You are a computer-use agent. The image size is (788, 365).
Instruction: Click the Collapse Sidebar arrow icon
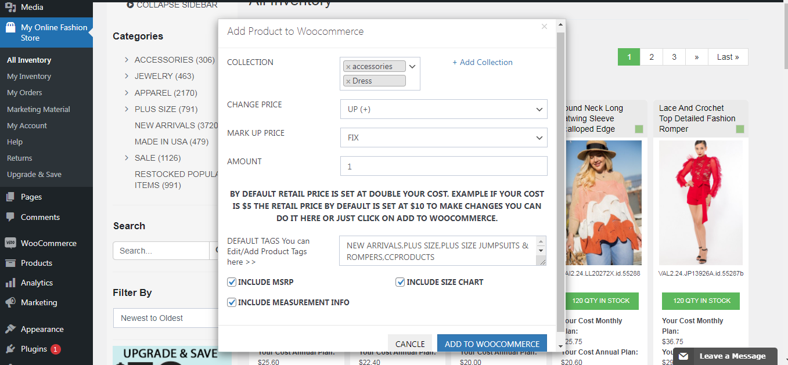pyautogui.click(x=130, y=5)
